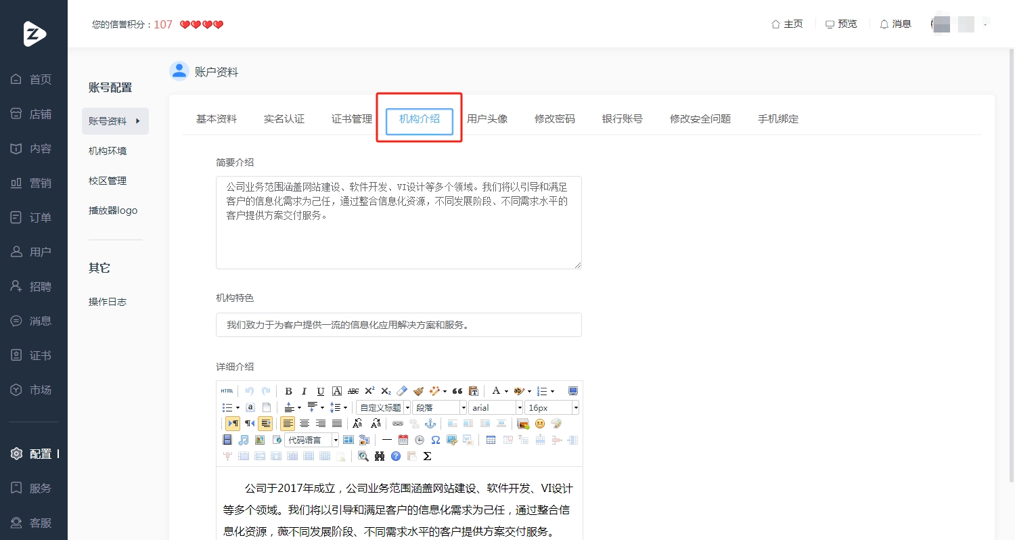Open 自定义标题 dropdown
This screenshot has height=540, width=1015.
coord(383,407)
